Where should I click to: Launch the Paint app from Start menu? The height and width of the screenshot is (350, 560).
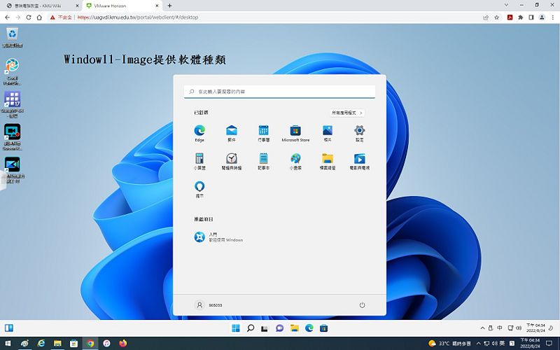[x=295, y=161]
